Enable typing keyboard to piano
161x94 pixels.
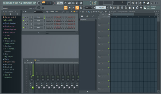[x=66, y=8]
